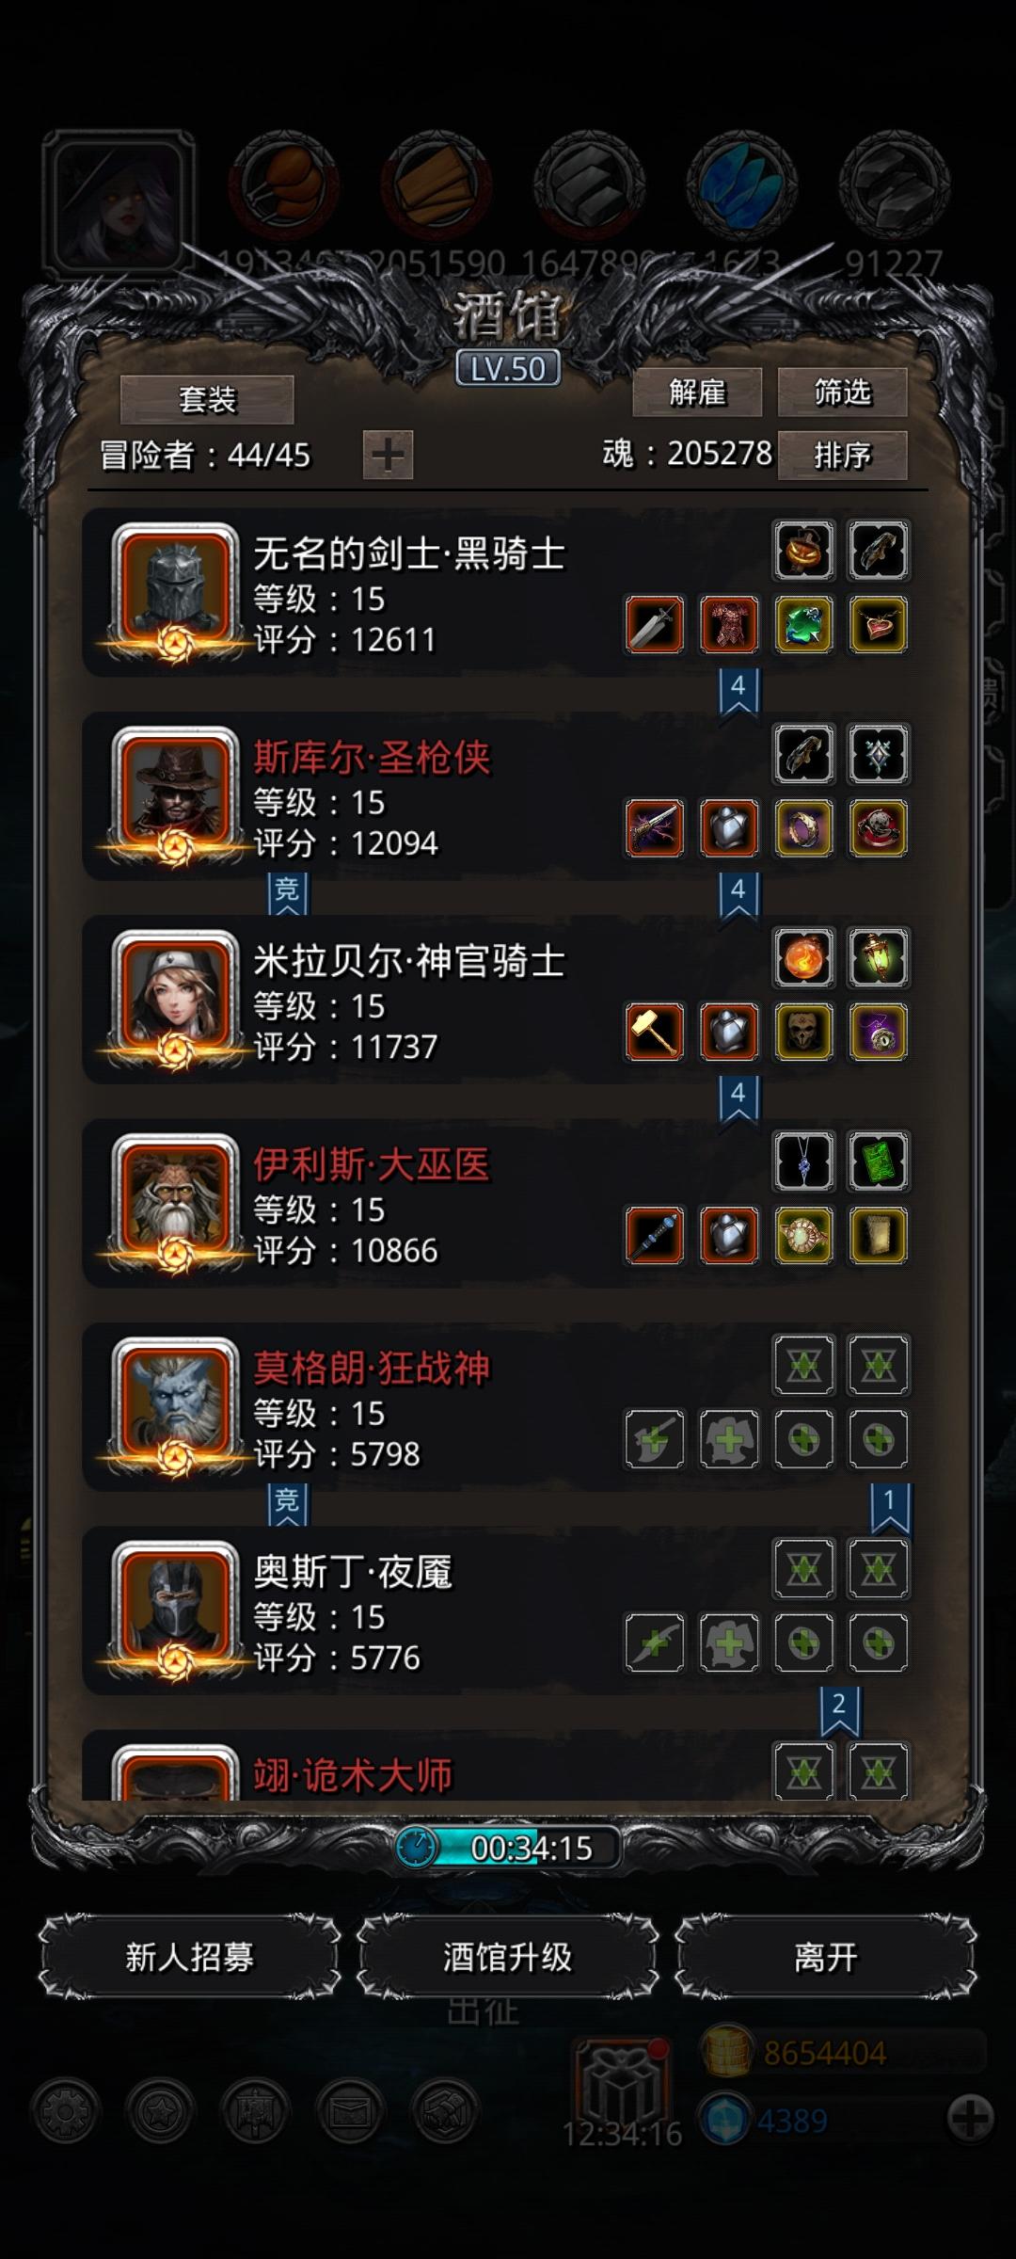Tap the 新人招募 recruit button

[x=189, y=1957]
